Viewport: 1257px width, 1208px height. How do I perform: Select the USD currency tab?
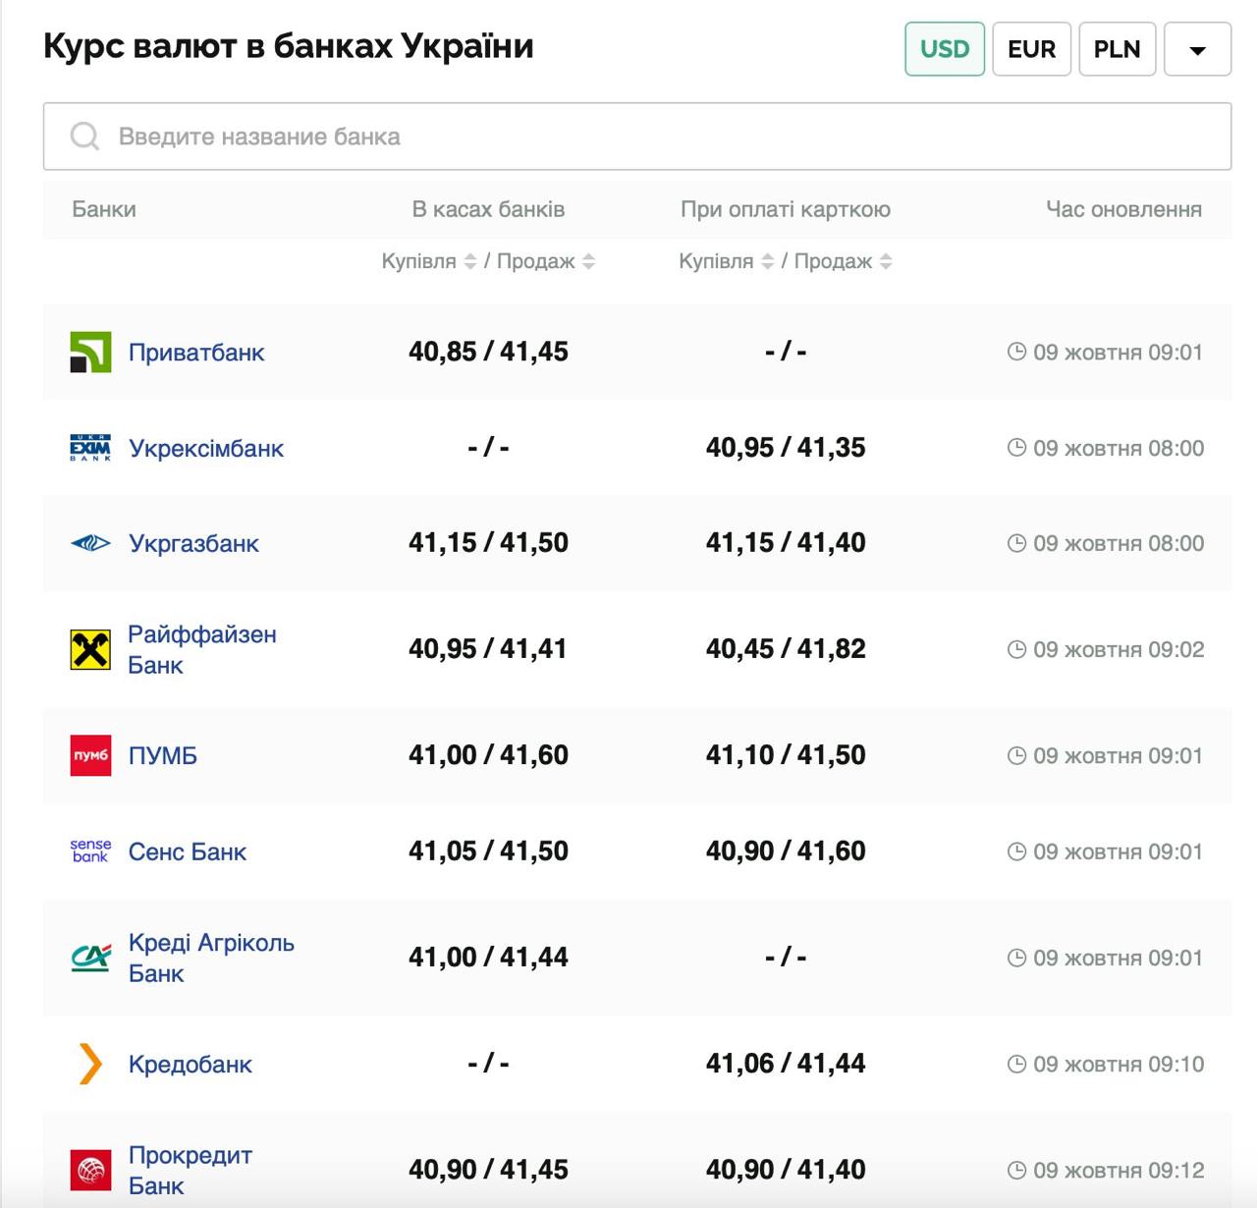pos(944,49)
